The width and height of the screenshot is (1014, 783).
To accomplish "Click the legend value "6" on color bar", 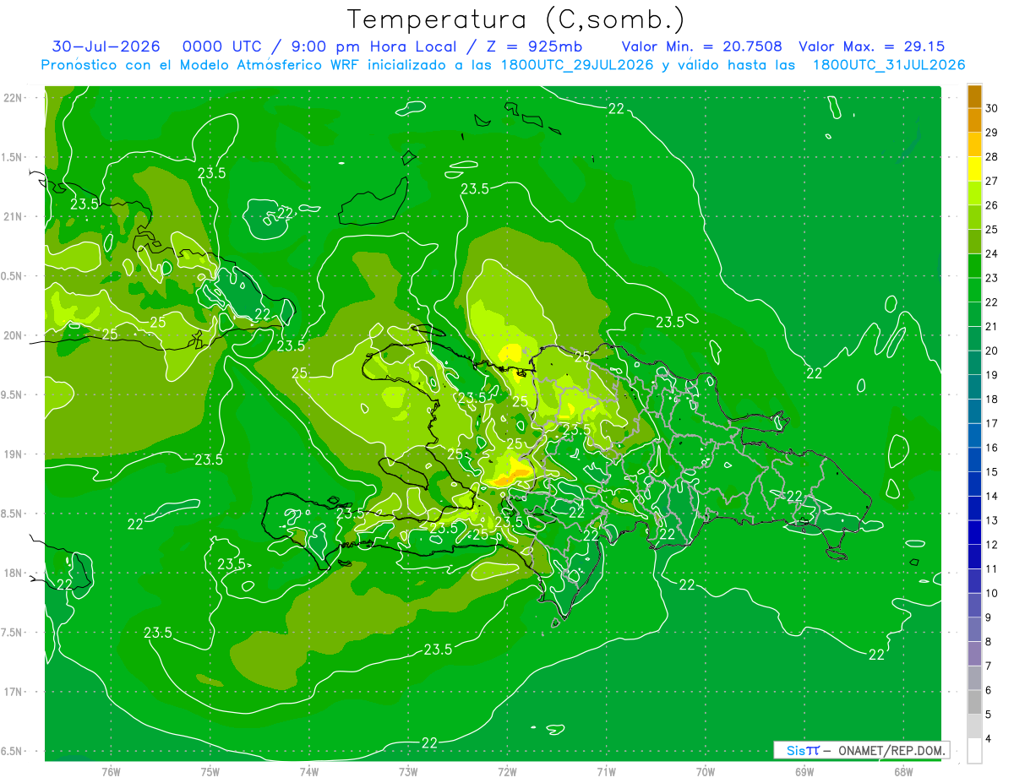I will click(989, 690).
